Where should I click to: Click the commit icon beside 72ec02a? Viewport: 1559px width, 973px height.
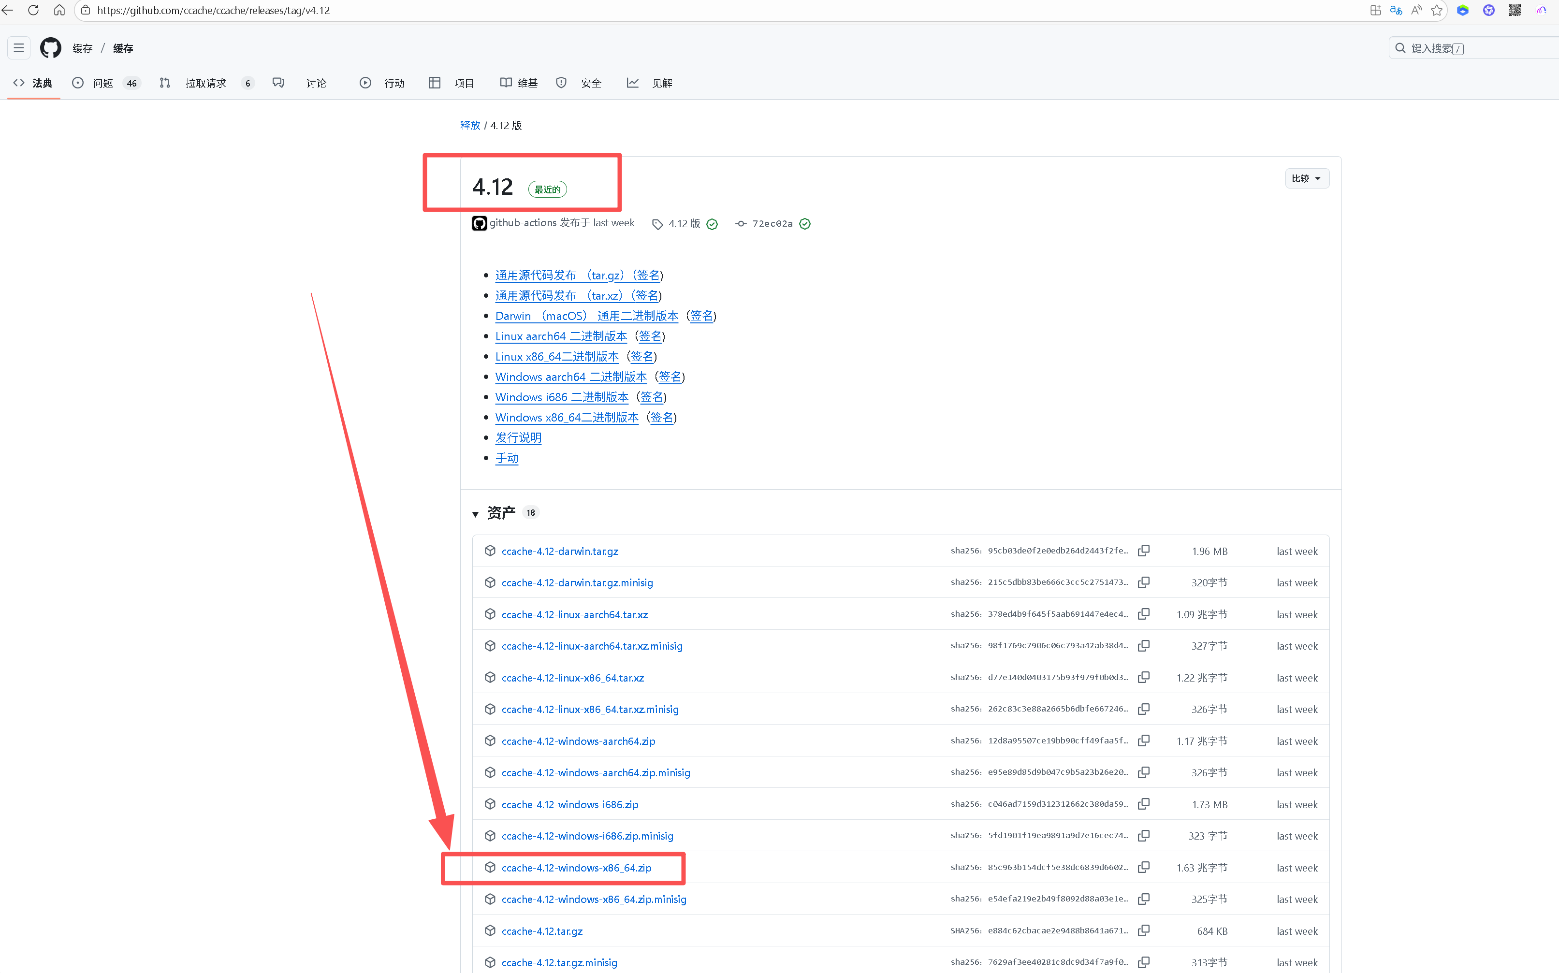tap(741, 224)
